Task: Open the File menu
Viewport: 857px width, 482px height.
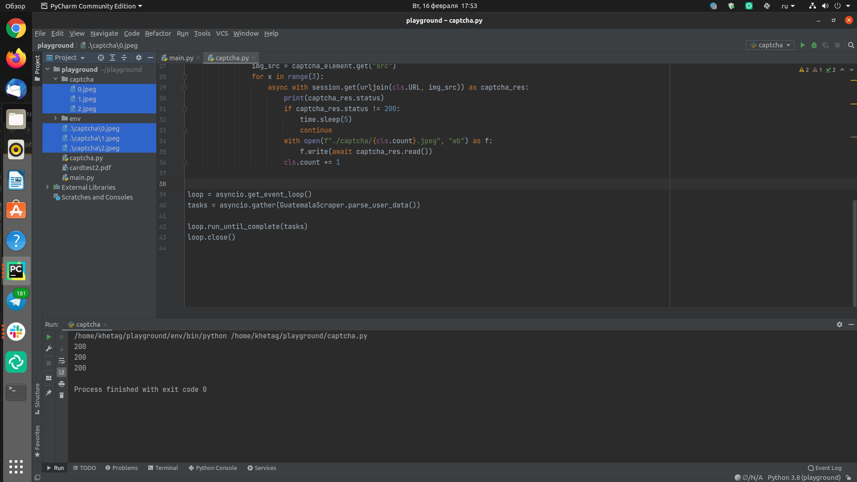Action: (40, 33)
